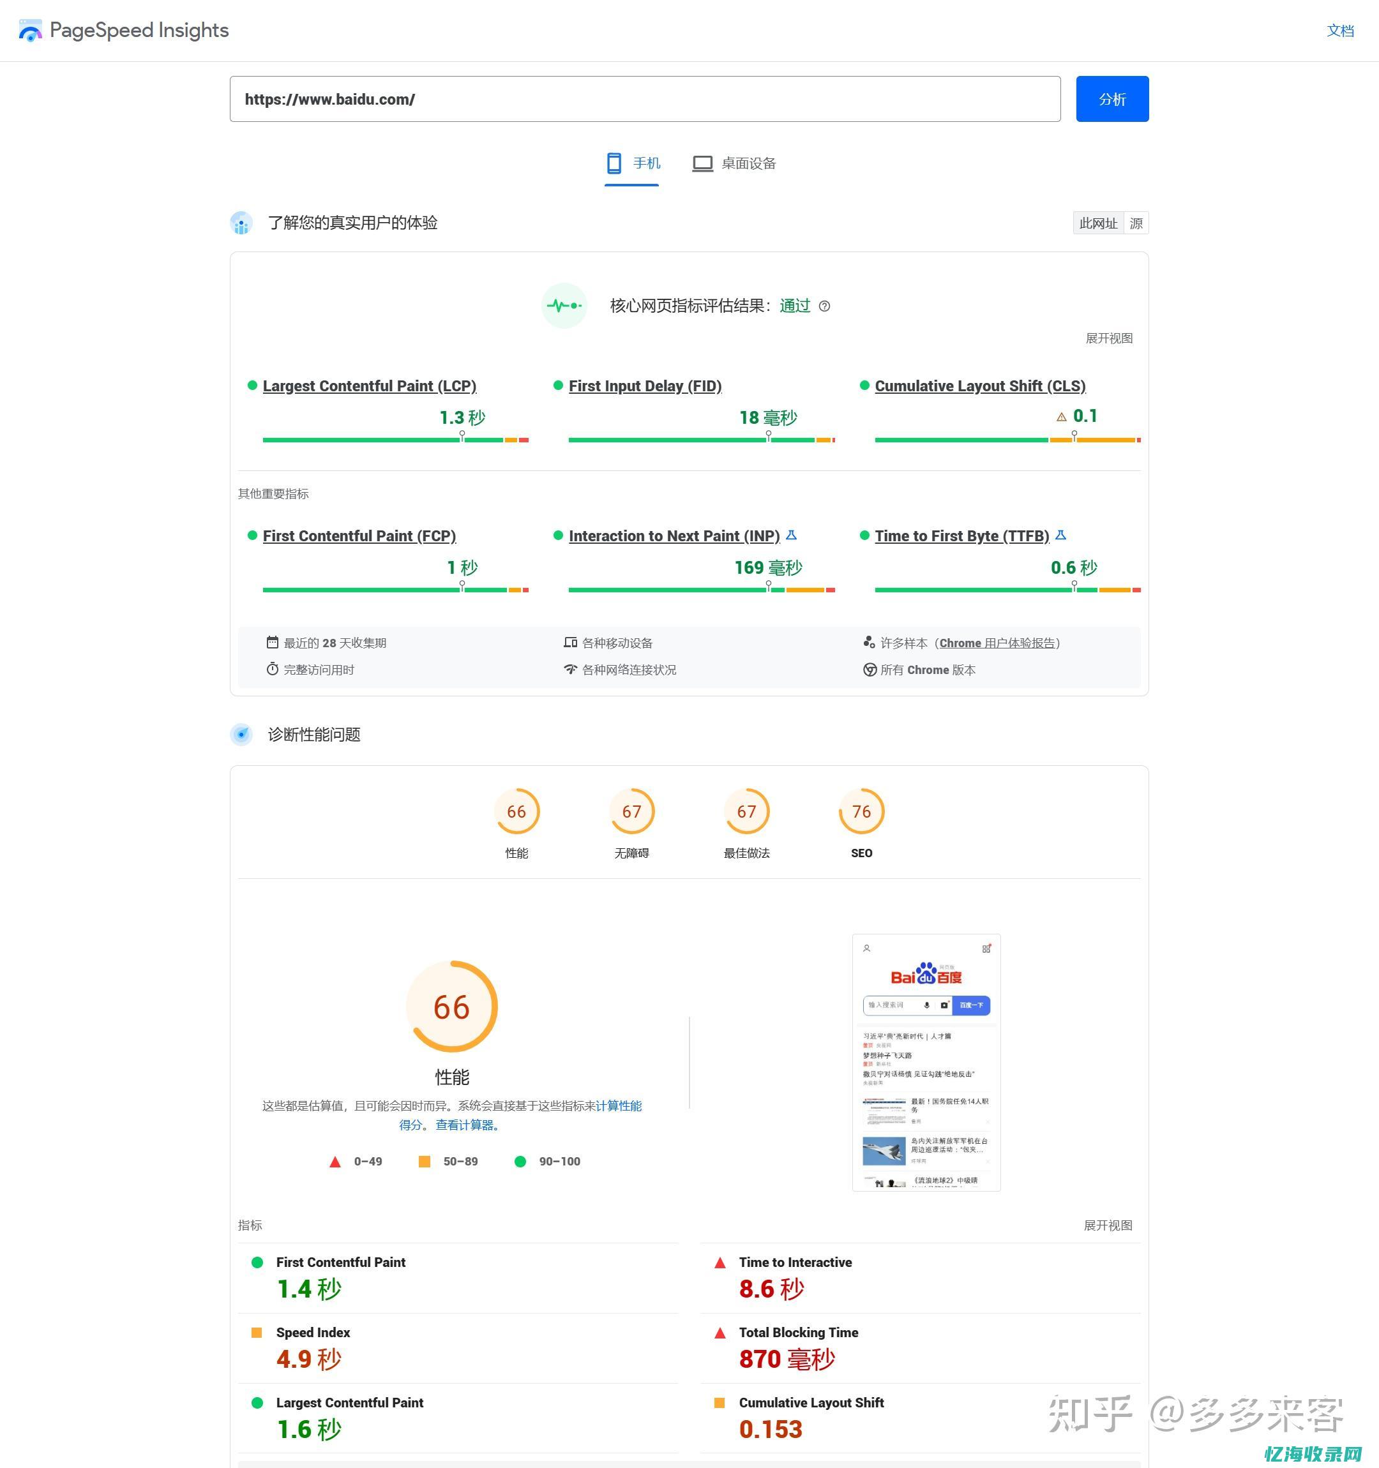Viewport: 1379px width, 1468px height.
Task: Click the blue 分析 button
Action: [x=1112, y=98]
